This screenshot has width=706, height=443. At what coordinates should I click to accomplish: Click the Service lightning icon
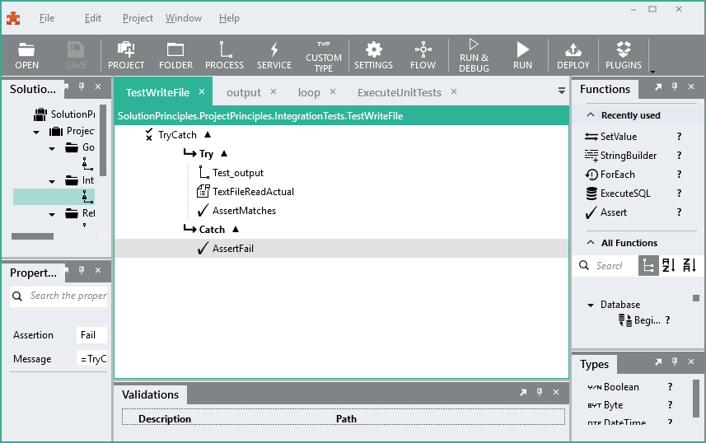(274, 49)
